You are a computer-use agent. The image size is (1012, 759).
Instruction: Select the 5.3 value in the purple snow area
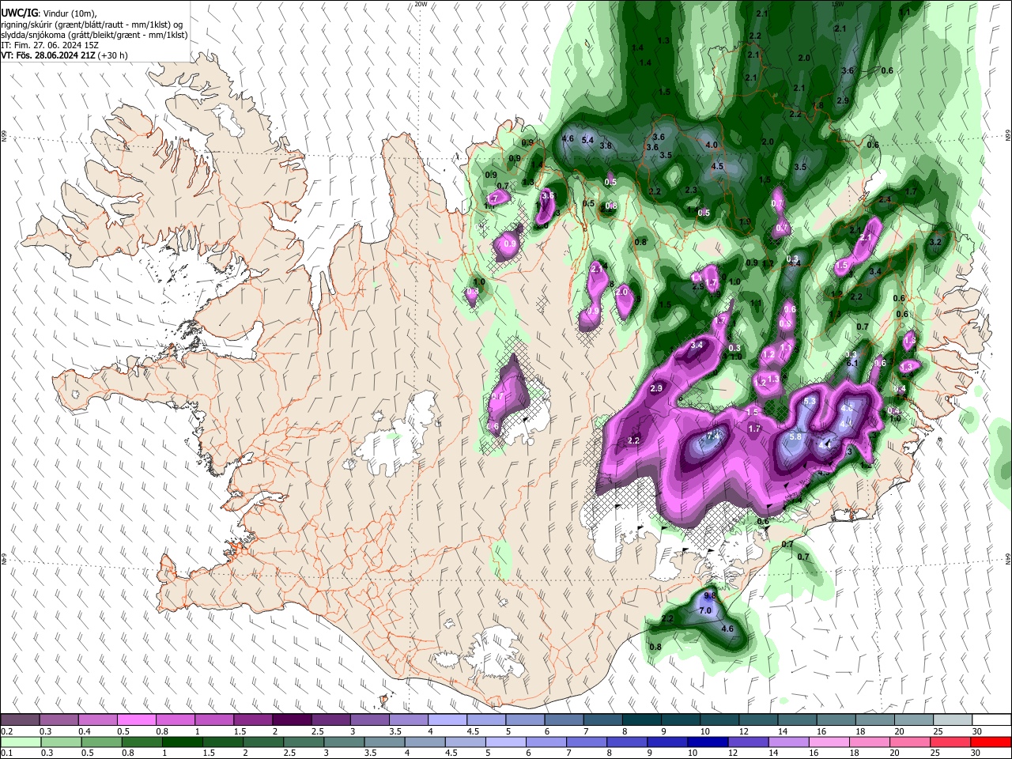(x=810, y=402)
